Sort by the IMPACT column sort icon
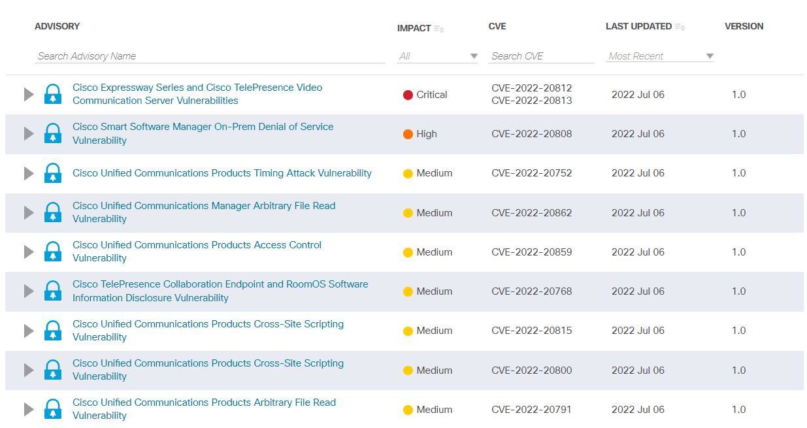This screenshot has width=807, height=428. click(x=439, y=29)
